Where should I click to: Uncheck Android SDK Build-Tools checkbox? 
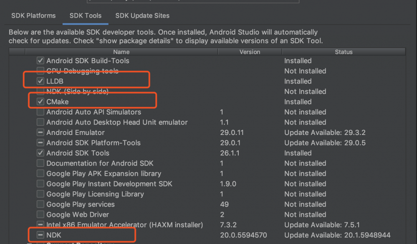[x=40, y=61]
